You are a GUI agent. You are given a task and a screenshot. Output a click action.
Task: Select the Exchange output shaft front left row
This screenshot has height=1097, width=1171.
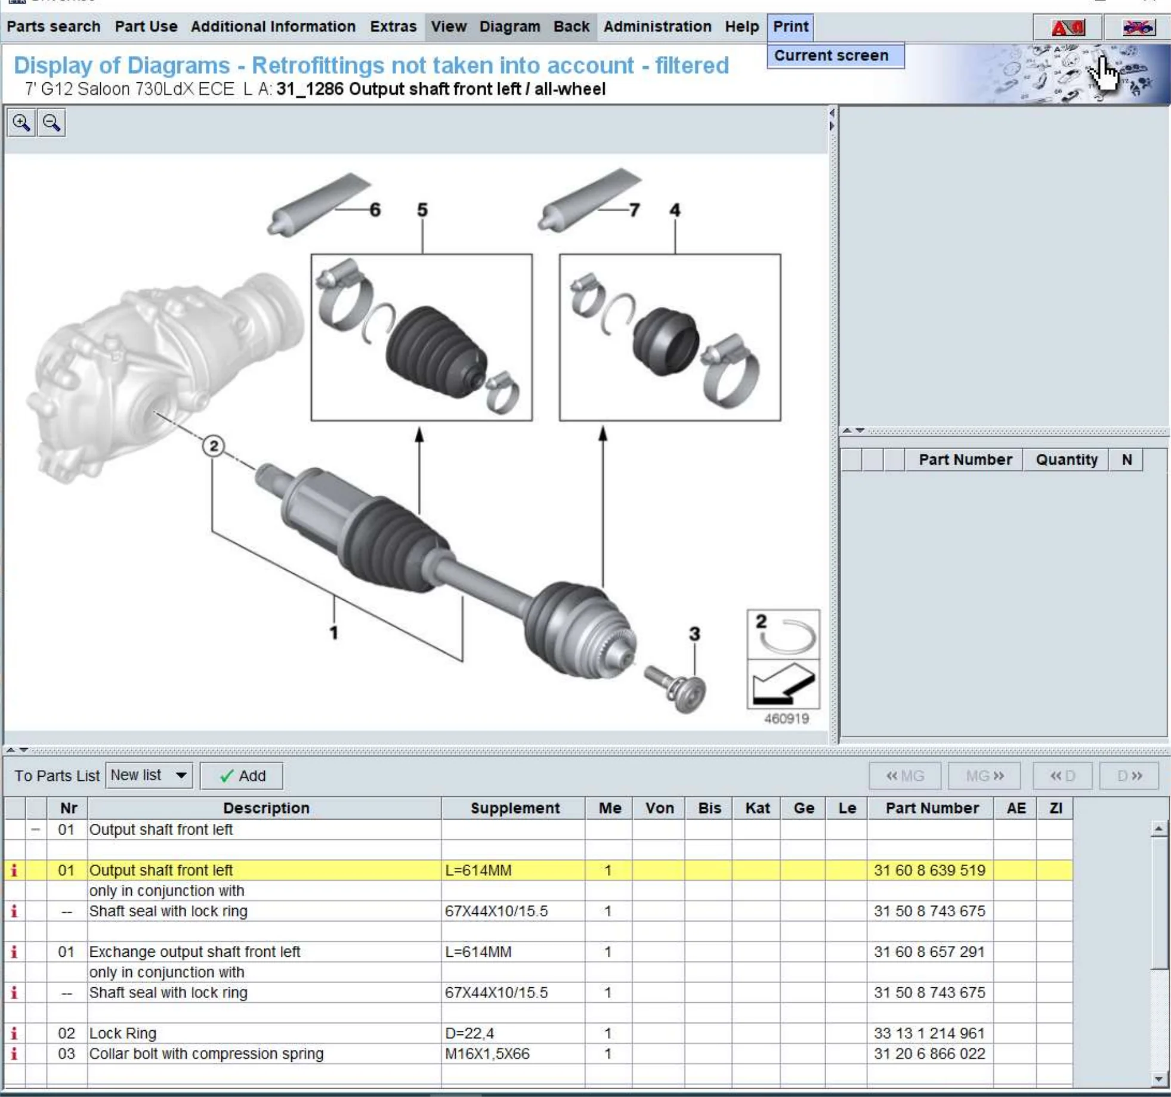point(194,952)
